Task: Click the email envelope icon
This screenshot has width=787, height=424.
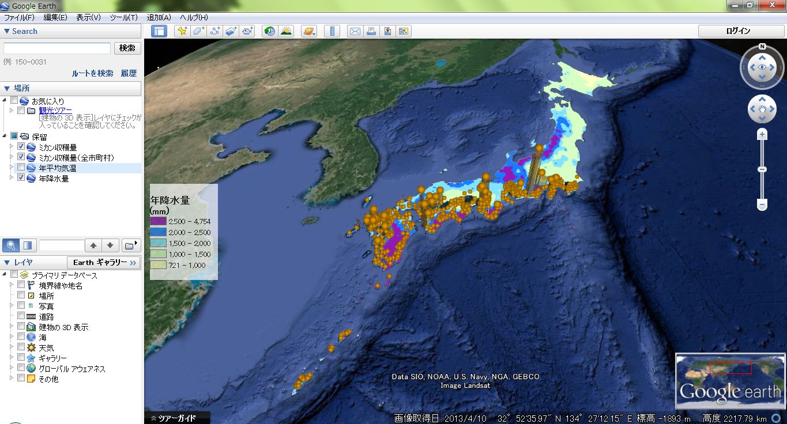Action: pos(355,31)
